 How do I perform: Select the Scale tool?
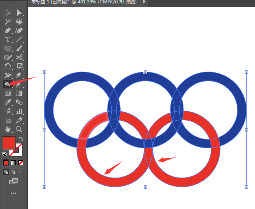point(19,66)
